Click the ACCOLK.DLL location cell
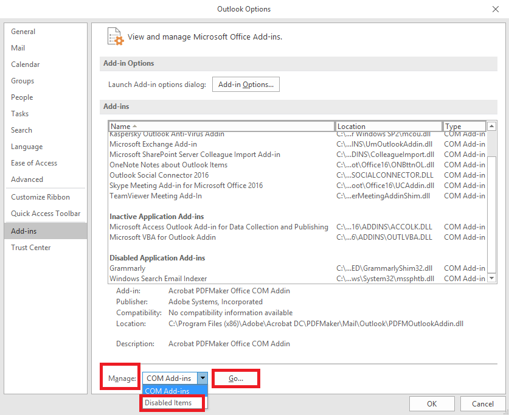 384,227
